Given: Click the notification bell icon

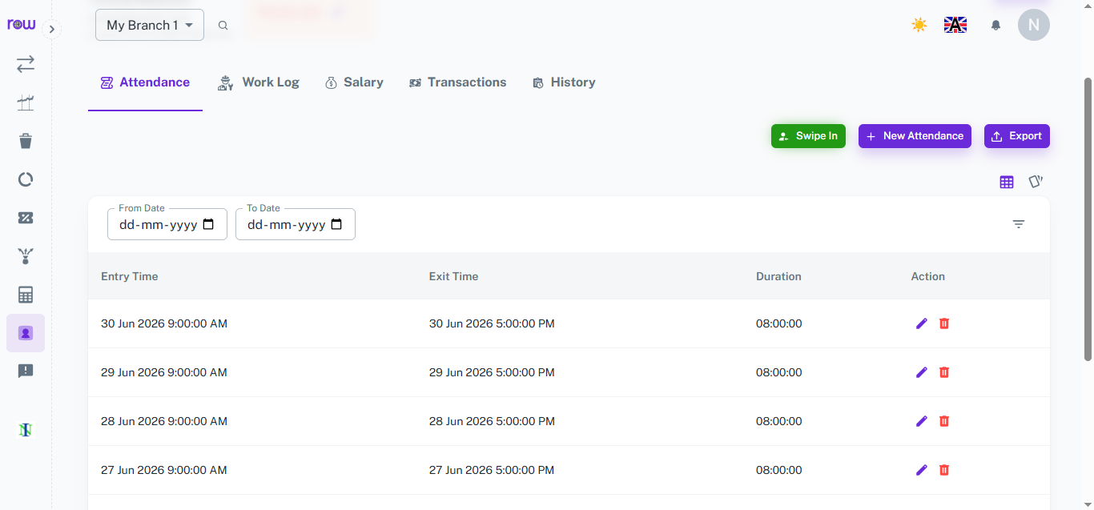Looking at the screenshot, I should pyautogui.click(x=995, y=25).
